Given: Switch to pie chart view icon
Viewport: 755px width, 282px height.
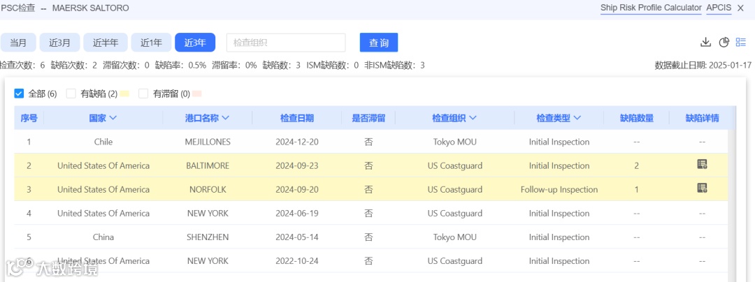Looking at the screenshot, I should [724, 43].
